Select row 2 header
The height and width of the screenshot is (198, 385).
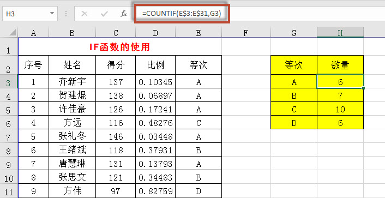[x=9, y=65]
